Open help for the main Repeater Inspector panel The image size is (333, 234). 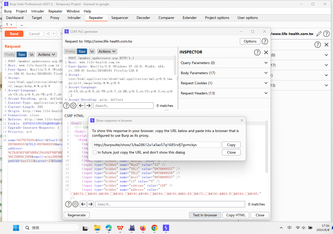318,45
